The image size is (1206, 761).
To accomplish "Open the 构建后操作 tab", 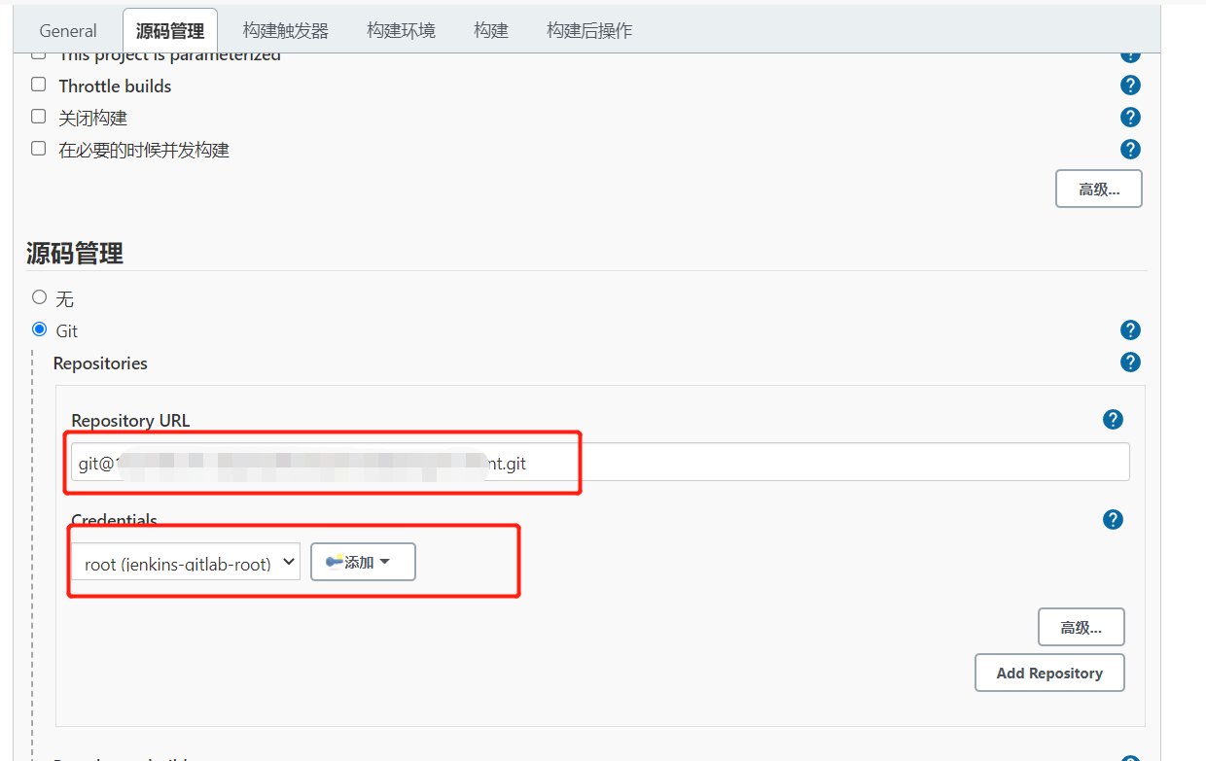I will click(x=589, y=31).
